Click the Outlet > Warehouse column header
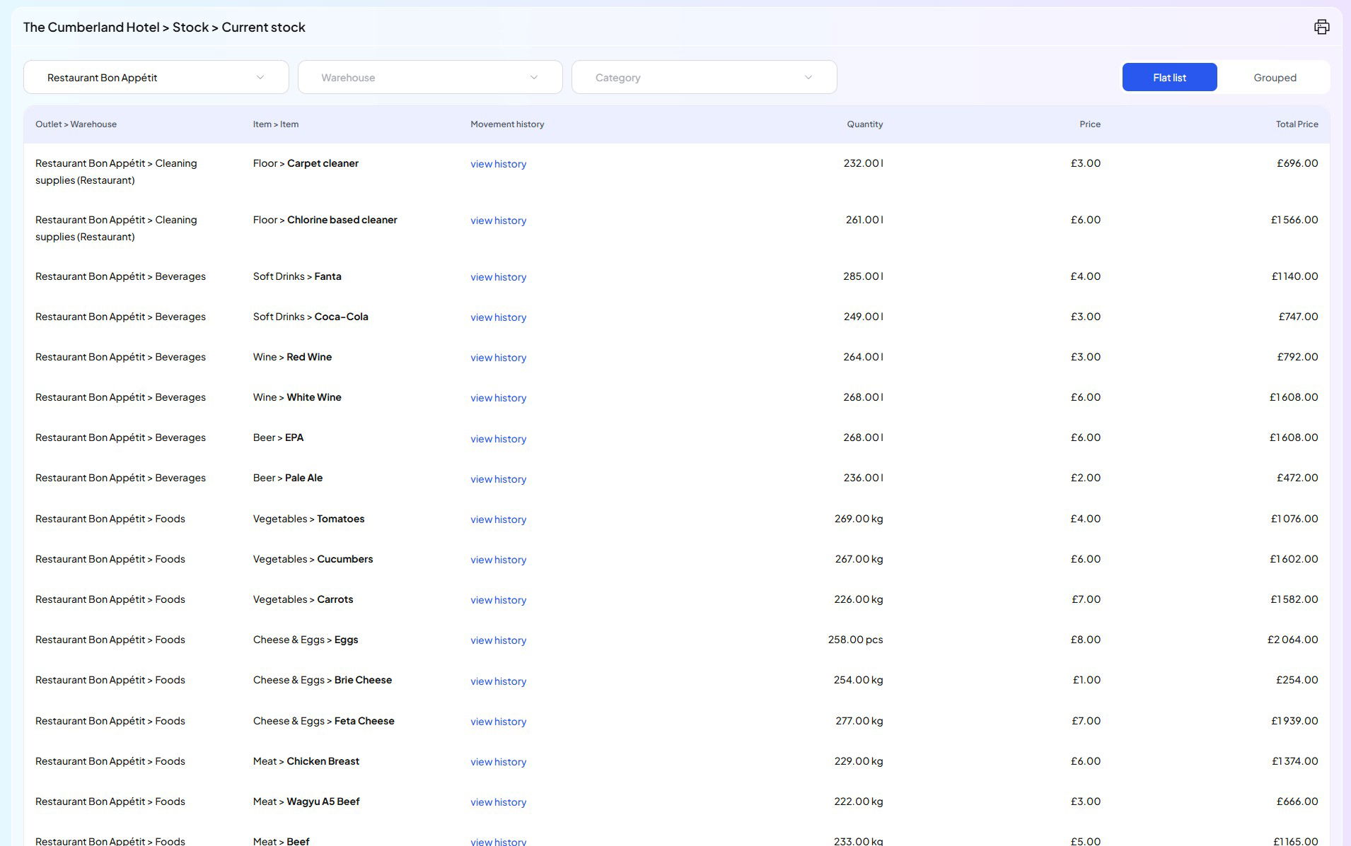Viewport: 1351px width, 846px height. point(76,124)
